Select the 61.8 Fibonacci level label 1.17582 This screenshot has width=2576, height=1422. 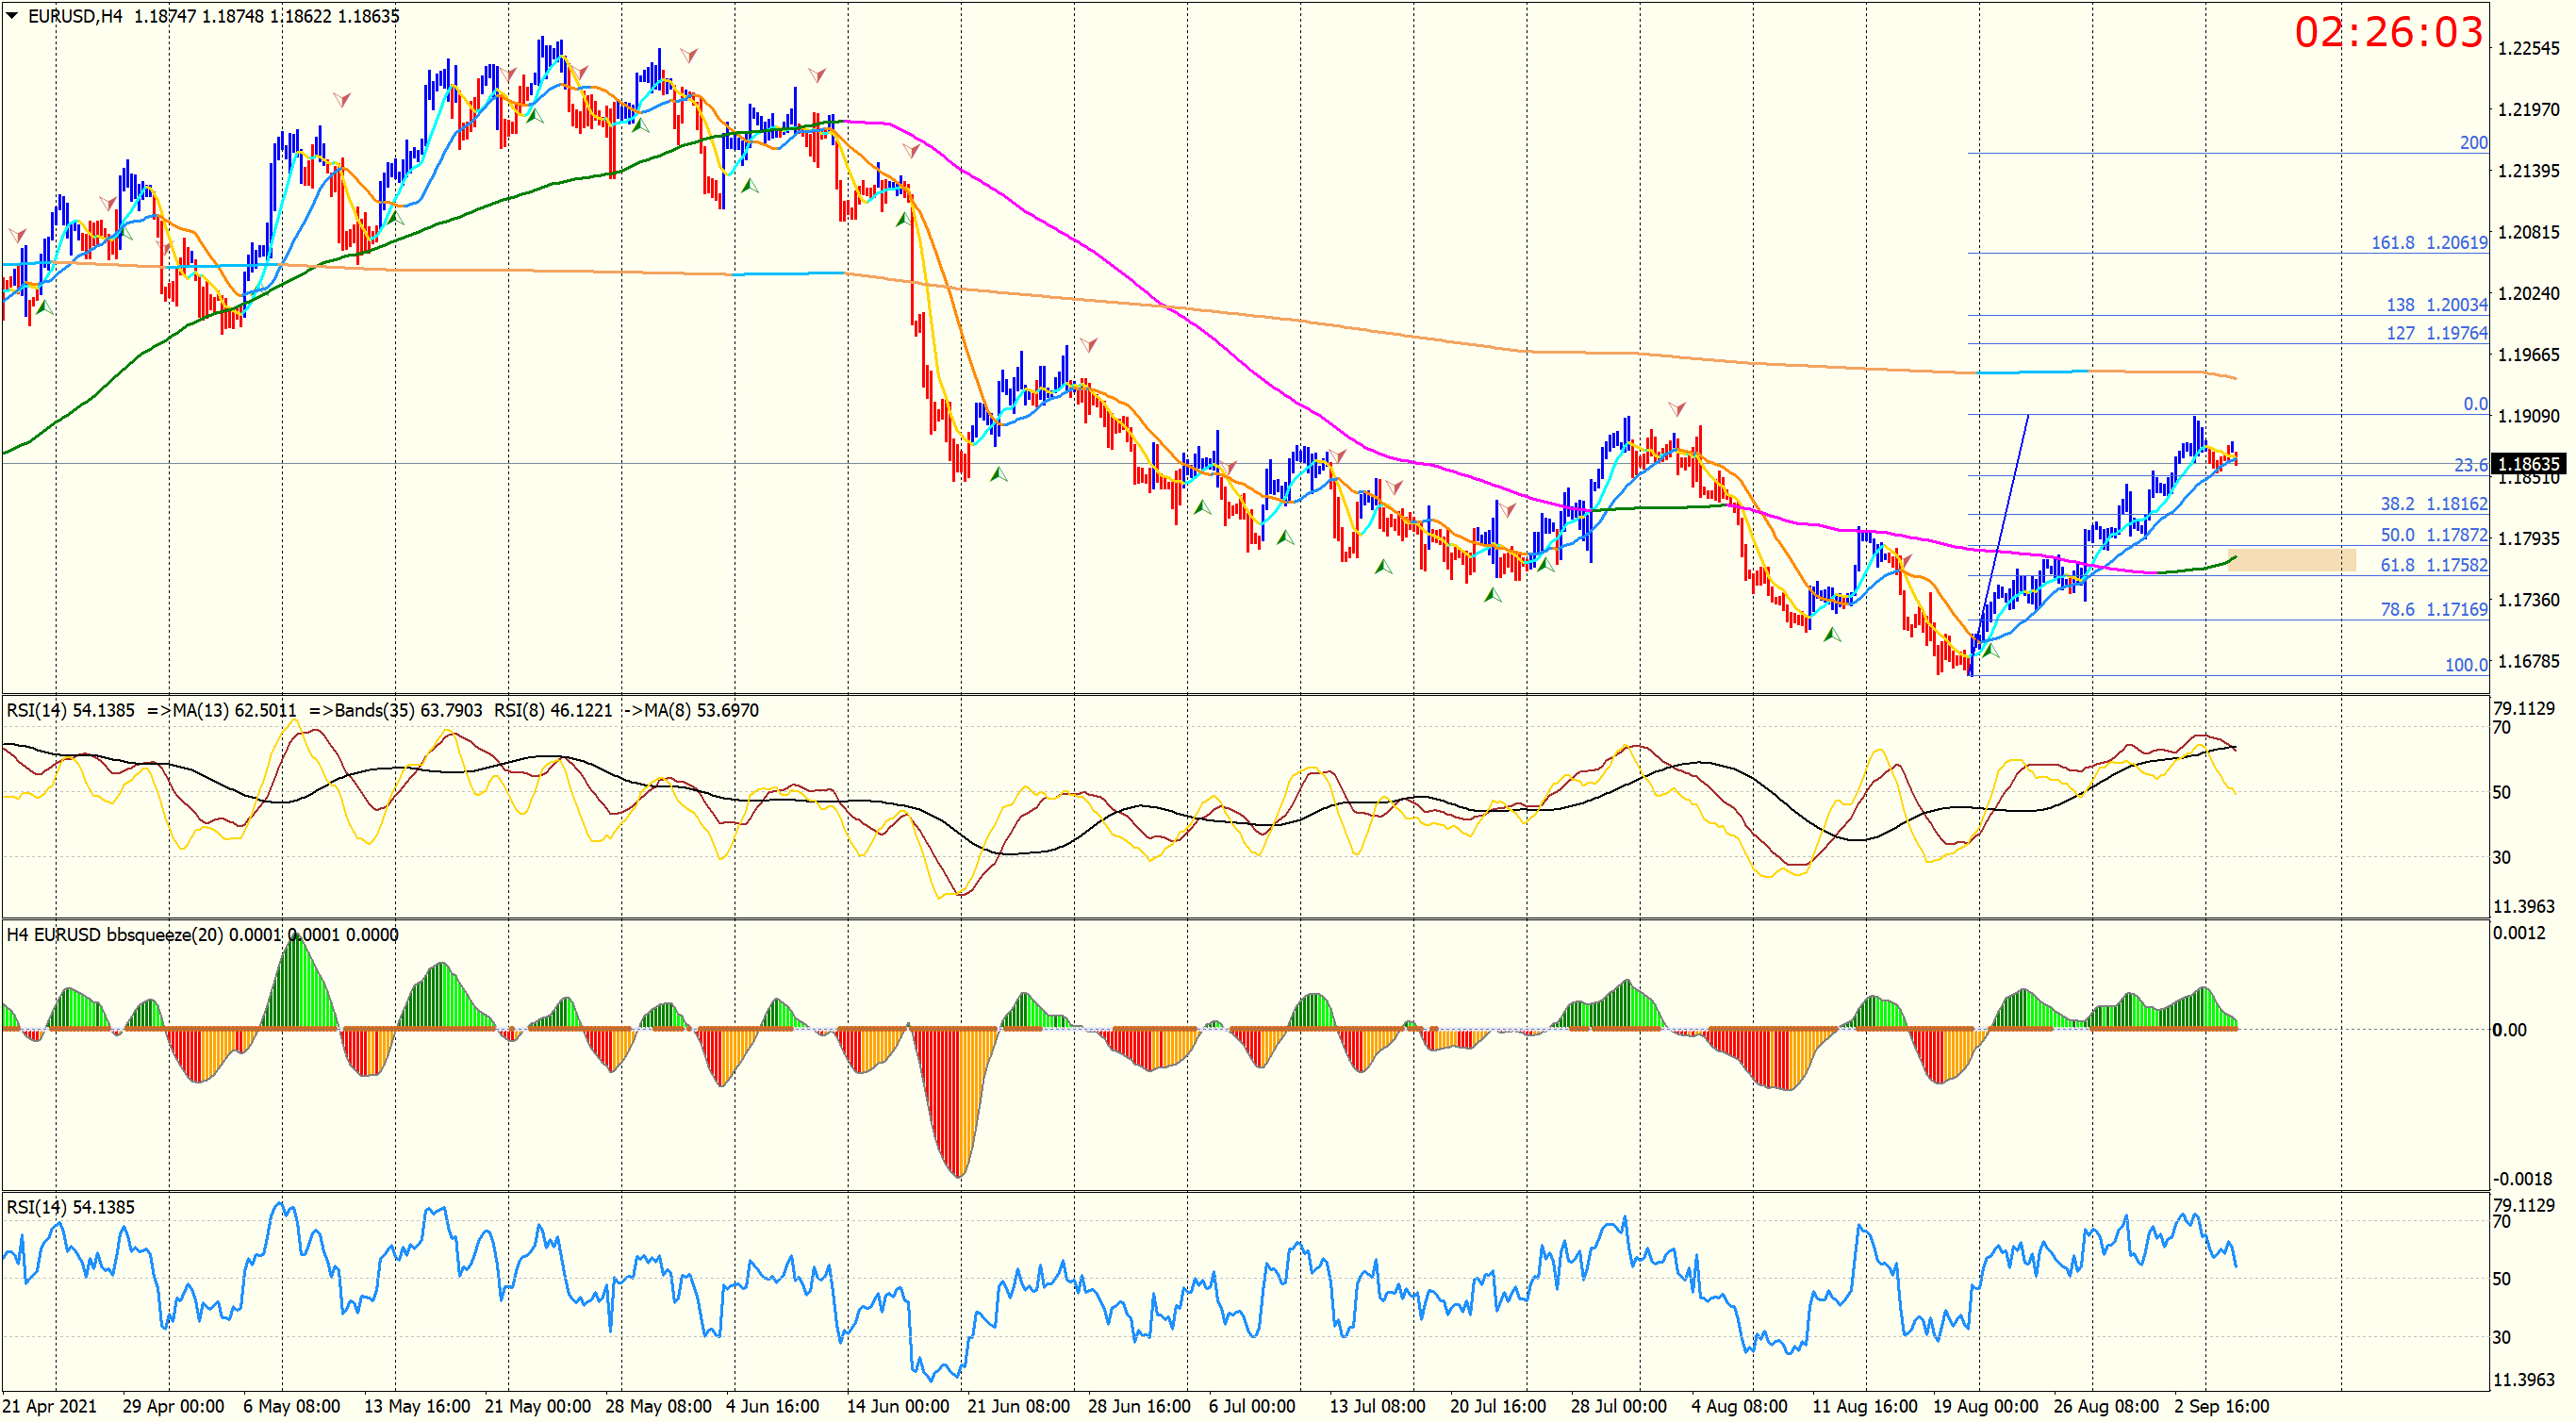tap(2433, 565)
